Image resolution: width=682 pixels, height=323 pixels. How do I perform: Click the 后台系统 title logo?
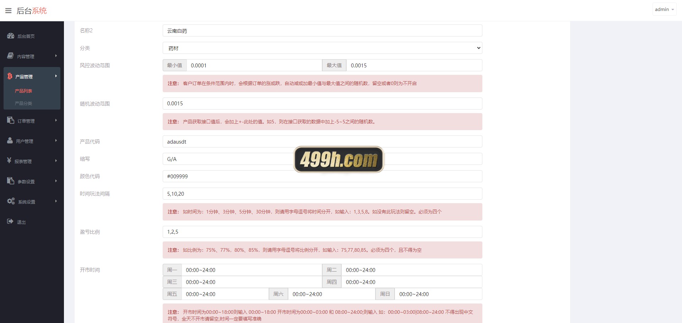32,11
